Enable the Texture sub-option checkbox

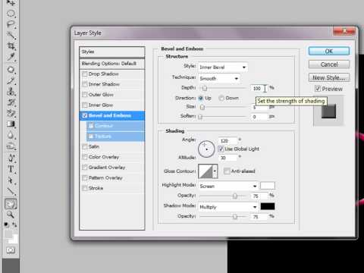91,136
